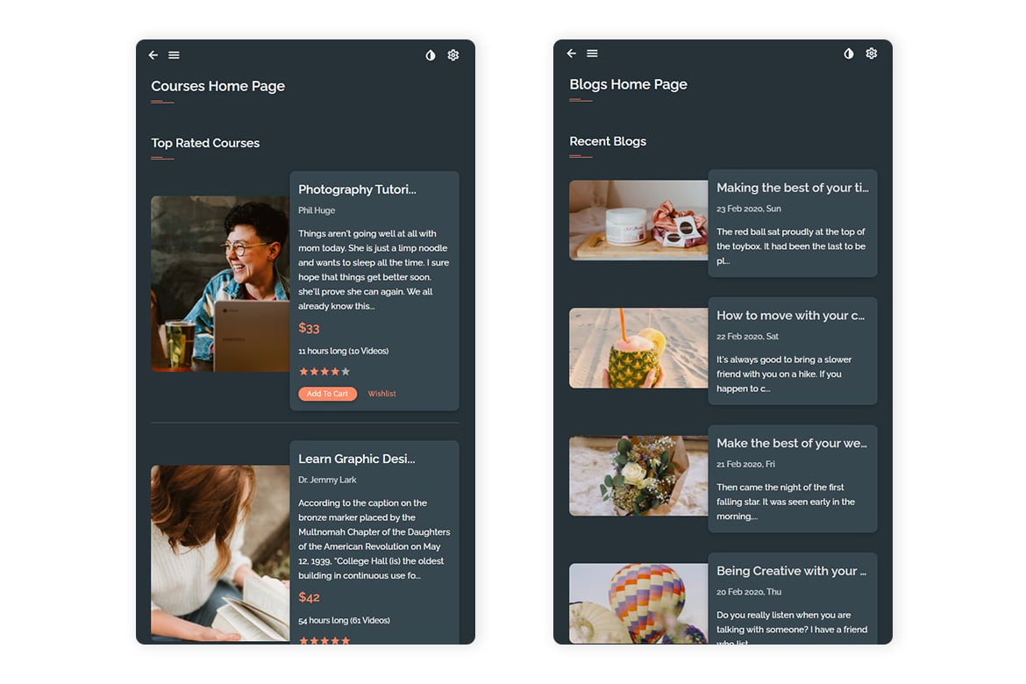The height and width of the screenshot is (684, 1026).
Task: Click Add To Cart for Photography Tutorial
Action: [x=328, y=394]
